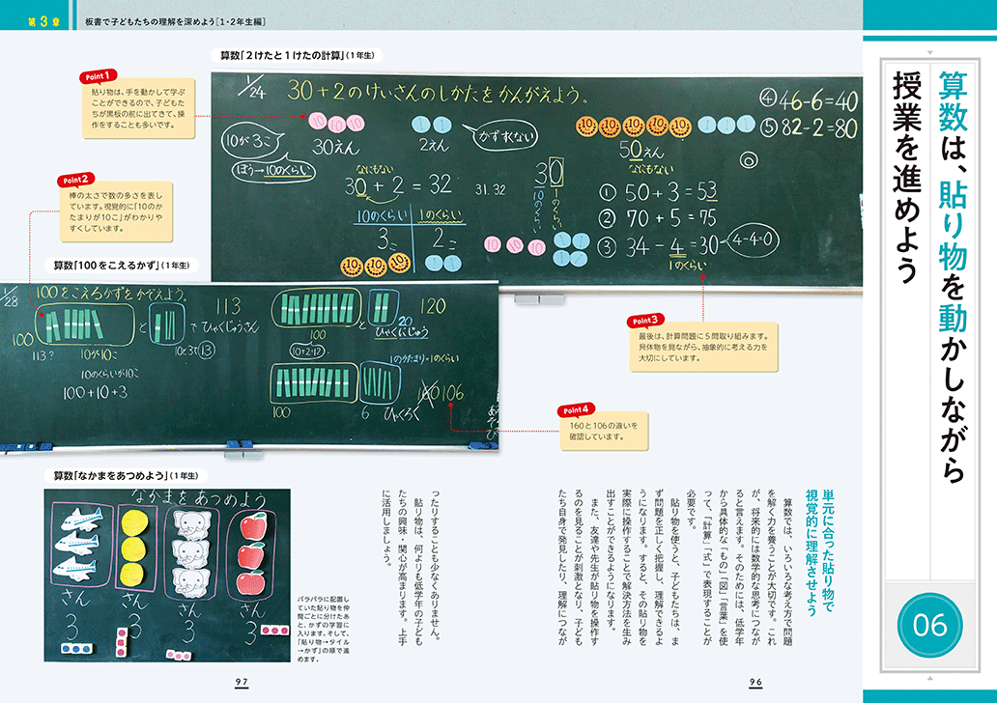Click the red Point 1 badge
This screenshot has height=703, width=997.
point(98,76)
